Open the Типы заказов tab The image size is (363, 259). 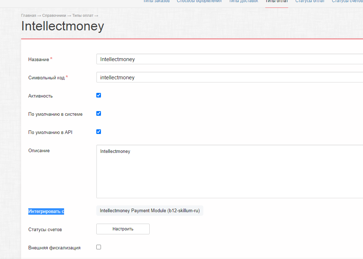[156, 1]
